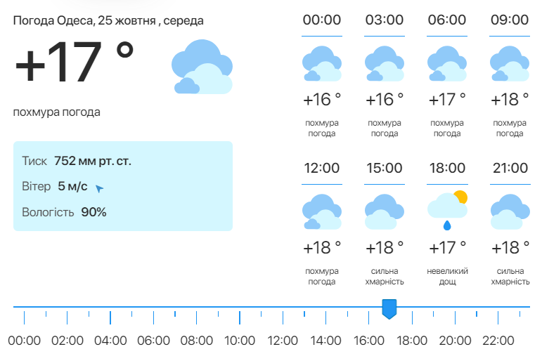Select the 00:00 forecast time heading
This screenshot has width=542, height=361.
click(x=322, y=20)
